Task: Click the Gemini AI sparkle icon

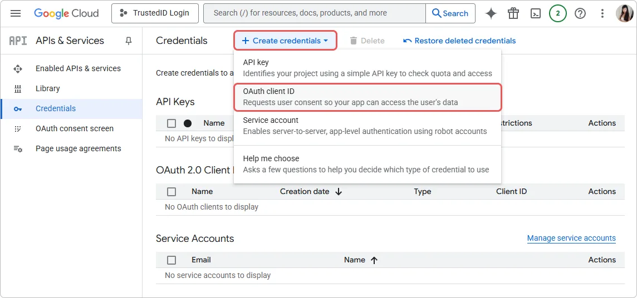Action: point(491,13)
